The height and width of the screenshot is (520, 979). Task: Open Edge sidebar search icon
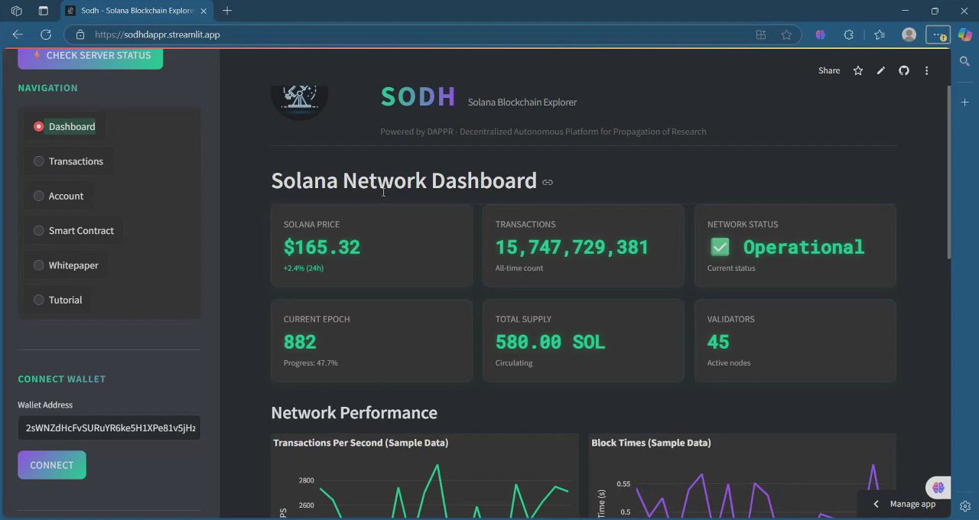[964, 61]
